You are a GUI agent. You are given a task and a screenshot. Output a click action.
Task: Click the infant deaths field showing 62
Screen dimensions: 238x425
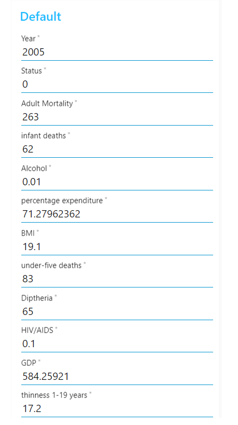point(117,149)
